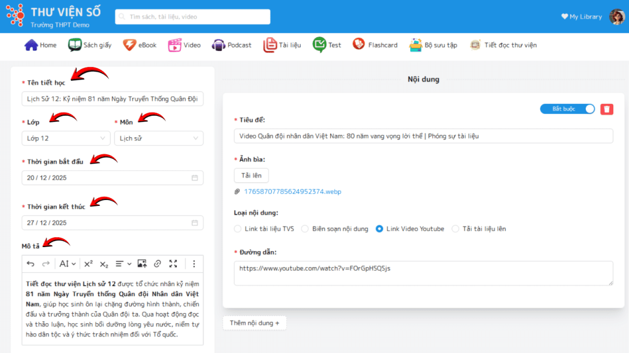The width and height of the screenshot is (629, 353).
Task: Delete the content block with red trash icon
Action: pos(607,109)
